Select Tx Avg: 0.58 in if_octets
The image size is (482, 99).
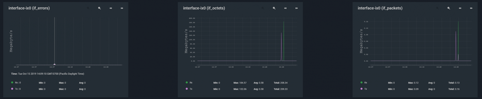[259, 89]
